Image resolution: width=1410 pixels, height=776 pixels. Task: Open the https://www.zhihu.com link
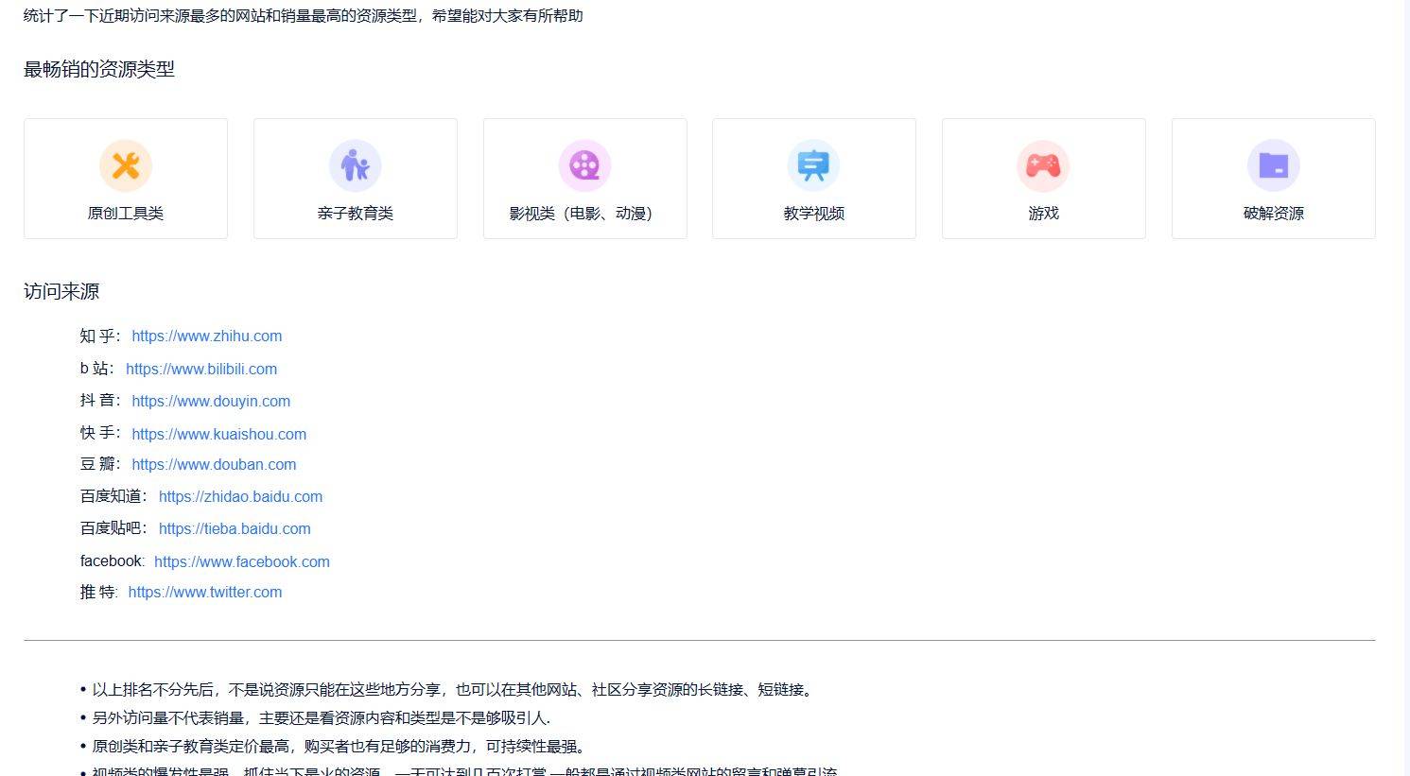pos(207,336)
